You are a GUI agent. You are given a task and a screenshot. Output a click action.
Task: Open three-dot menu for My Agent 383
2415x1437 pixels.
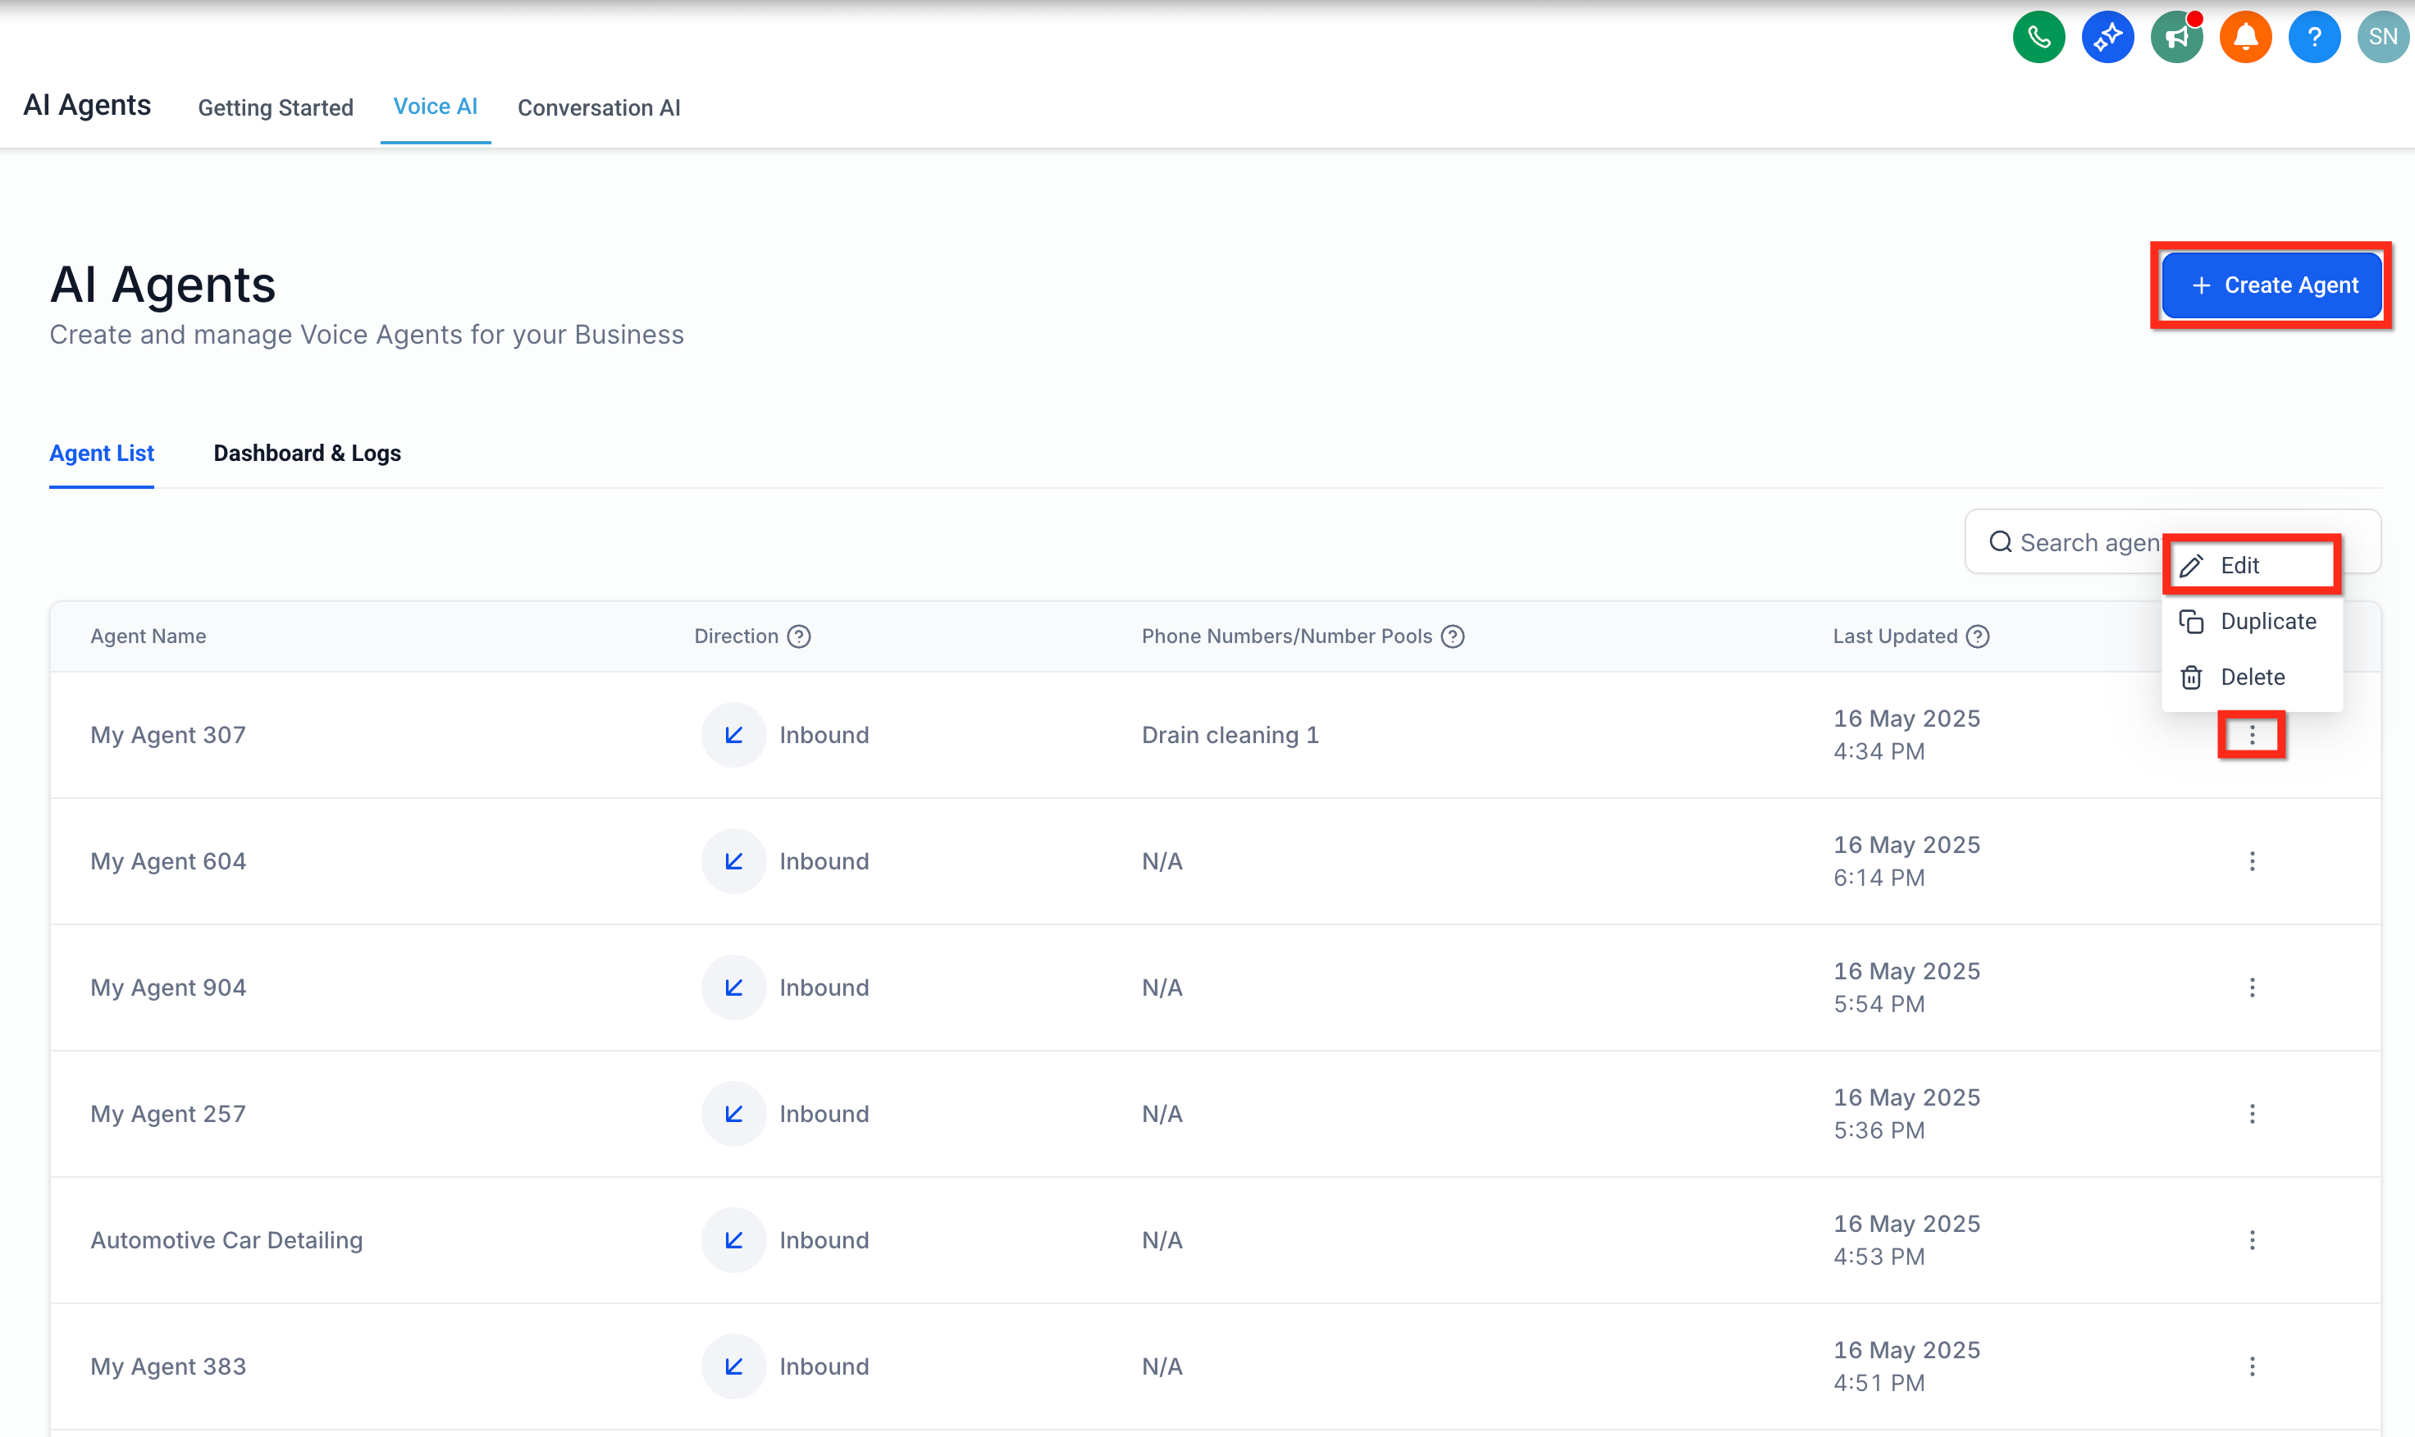point(2252,1366)
